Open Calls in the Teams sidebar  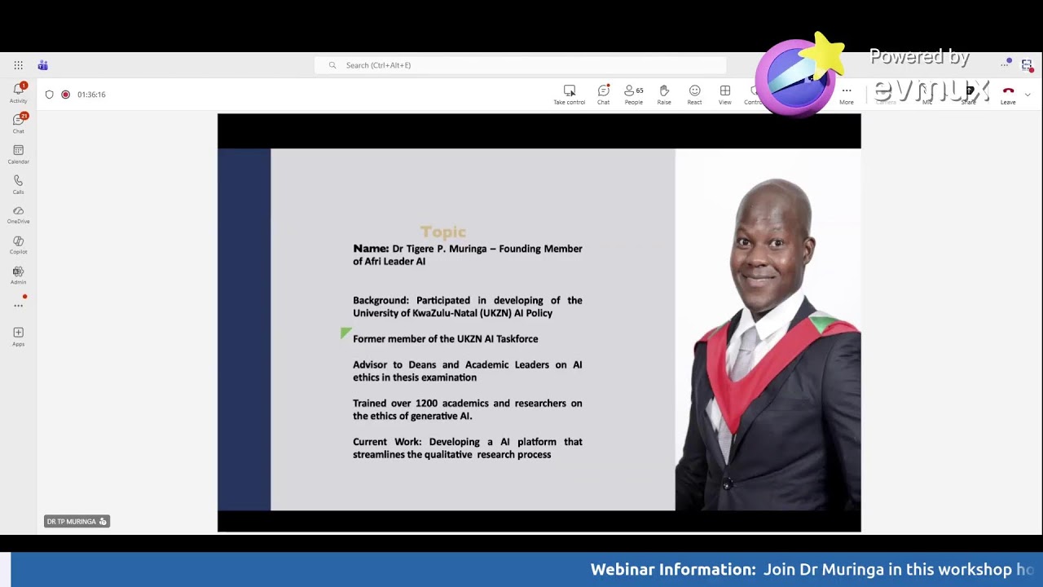pos(18,184)
